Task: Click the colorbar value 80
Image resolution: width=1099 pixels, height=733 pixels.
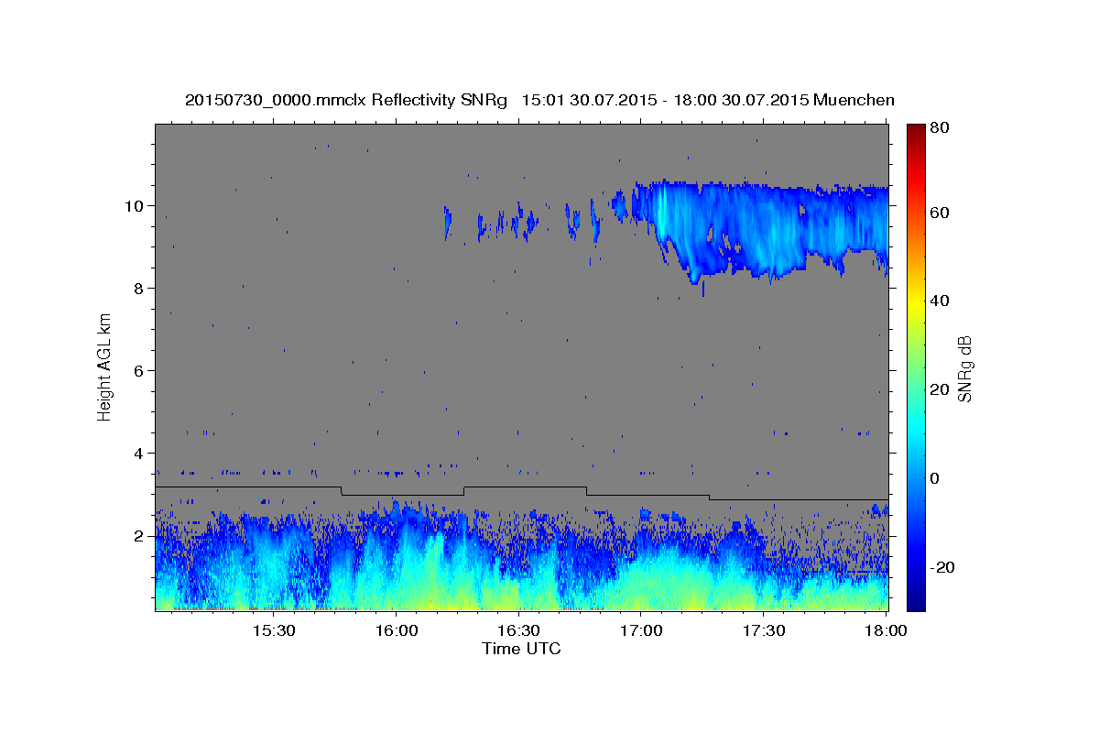Action: [x=939, y=127]
